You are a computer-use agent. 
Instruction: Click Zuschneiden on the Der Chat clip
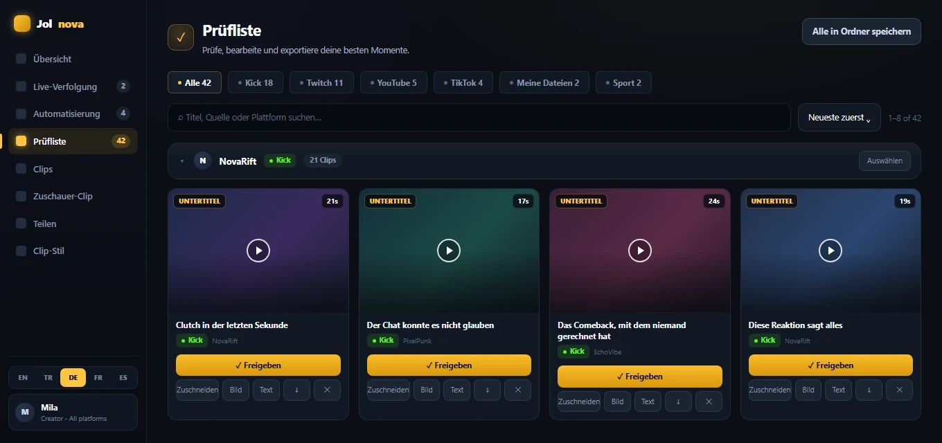[389, 390]
